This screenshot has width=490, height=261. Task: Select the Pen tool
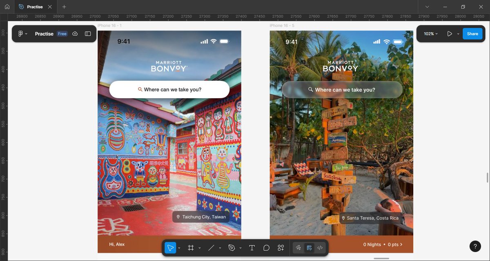(232, 248)
